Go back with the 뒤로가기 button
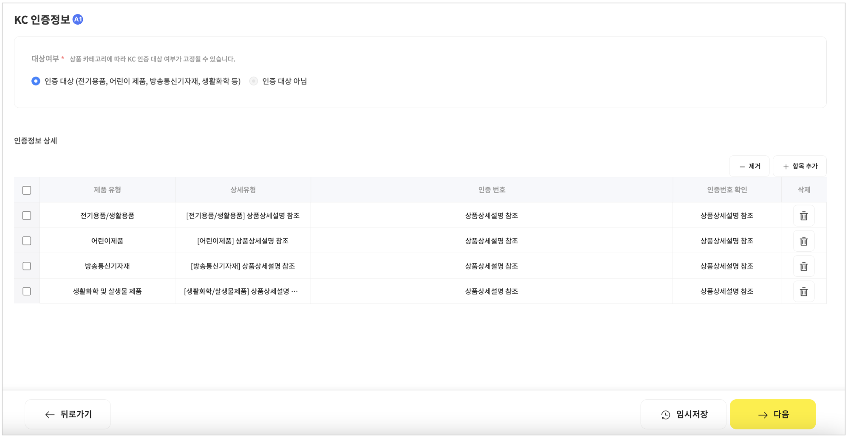 pyautogui.click(x=68, y=414)
